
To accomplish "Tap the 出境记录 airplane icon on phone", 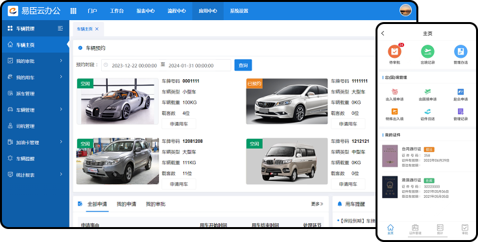I will point(427,51).
